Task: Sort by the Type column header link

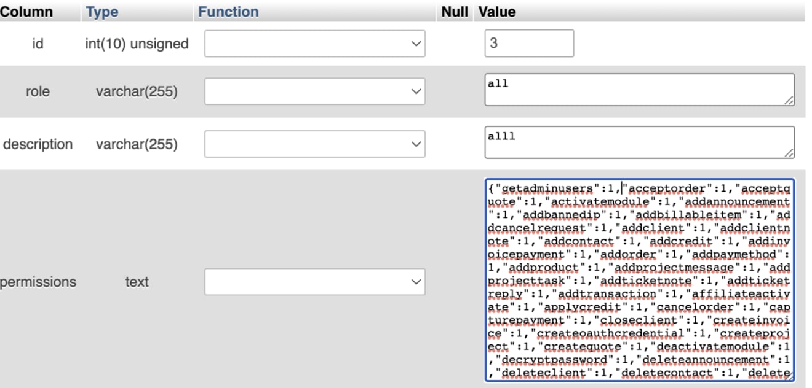Action: [101, 12]
